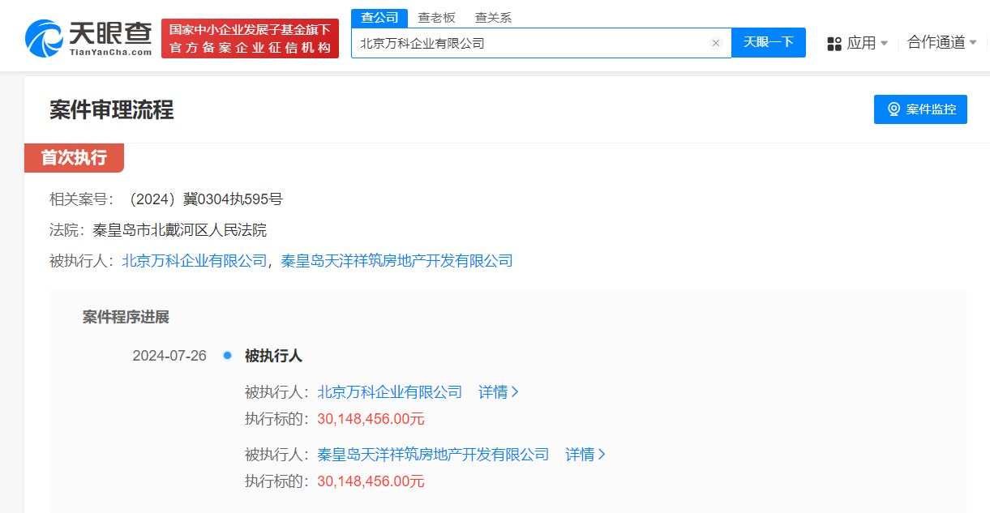The image size is (990, 513).
Task: Click the red certification badge under the logo
Action: (250, 36)
